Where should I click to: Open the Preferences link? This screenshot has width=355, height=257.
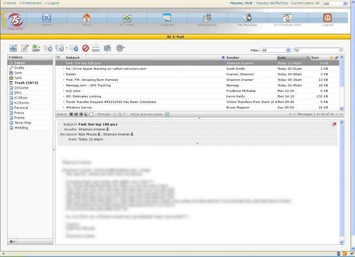(x=32, y=3)
